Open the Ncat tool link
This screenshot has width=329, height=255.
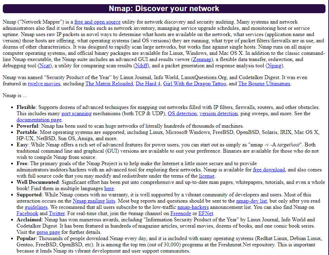tap(45, 66)
